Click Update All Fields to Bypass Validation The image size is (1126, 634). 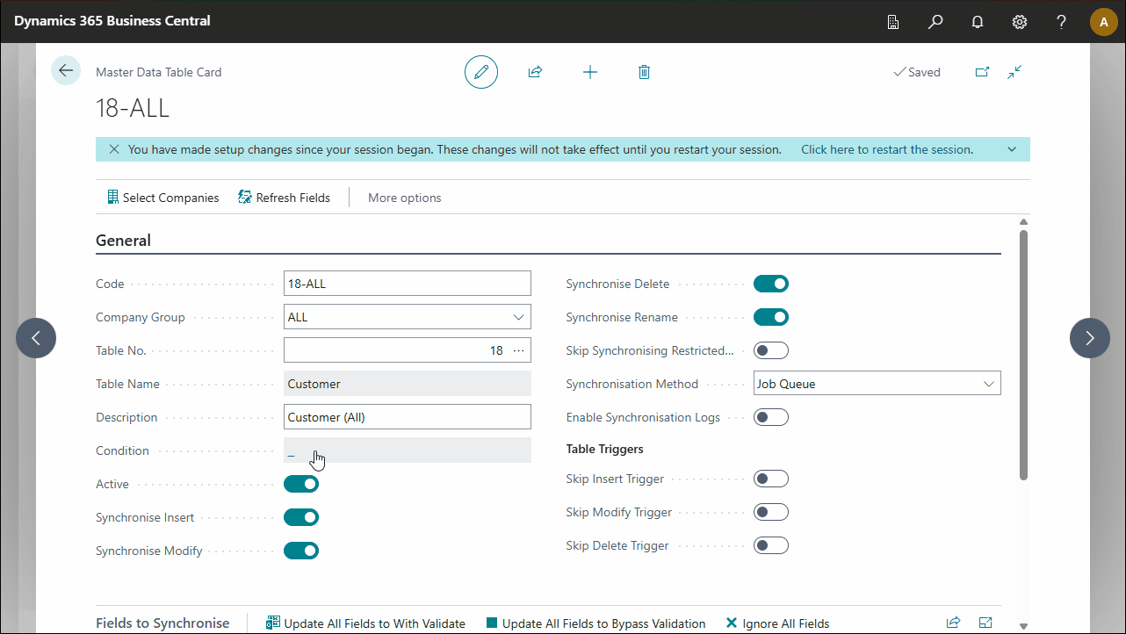point(595,623)
